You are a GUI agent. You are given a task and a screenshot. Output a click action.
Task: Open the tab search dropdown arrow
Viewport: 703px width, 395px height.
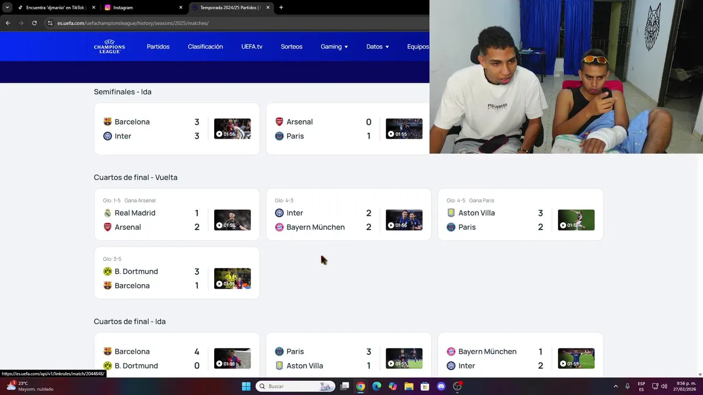7,8
